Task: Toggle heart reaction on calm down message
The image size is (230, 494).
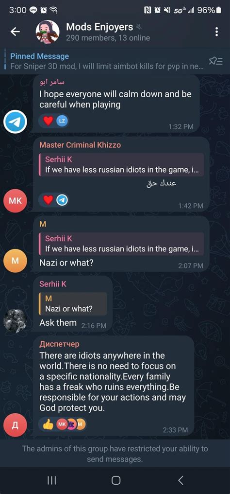Action: coord(48,121)
